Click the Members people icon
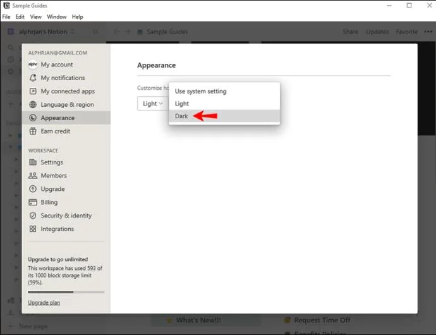 coord(33,175)
